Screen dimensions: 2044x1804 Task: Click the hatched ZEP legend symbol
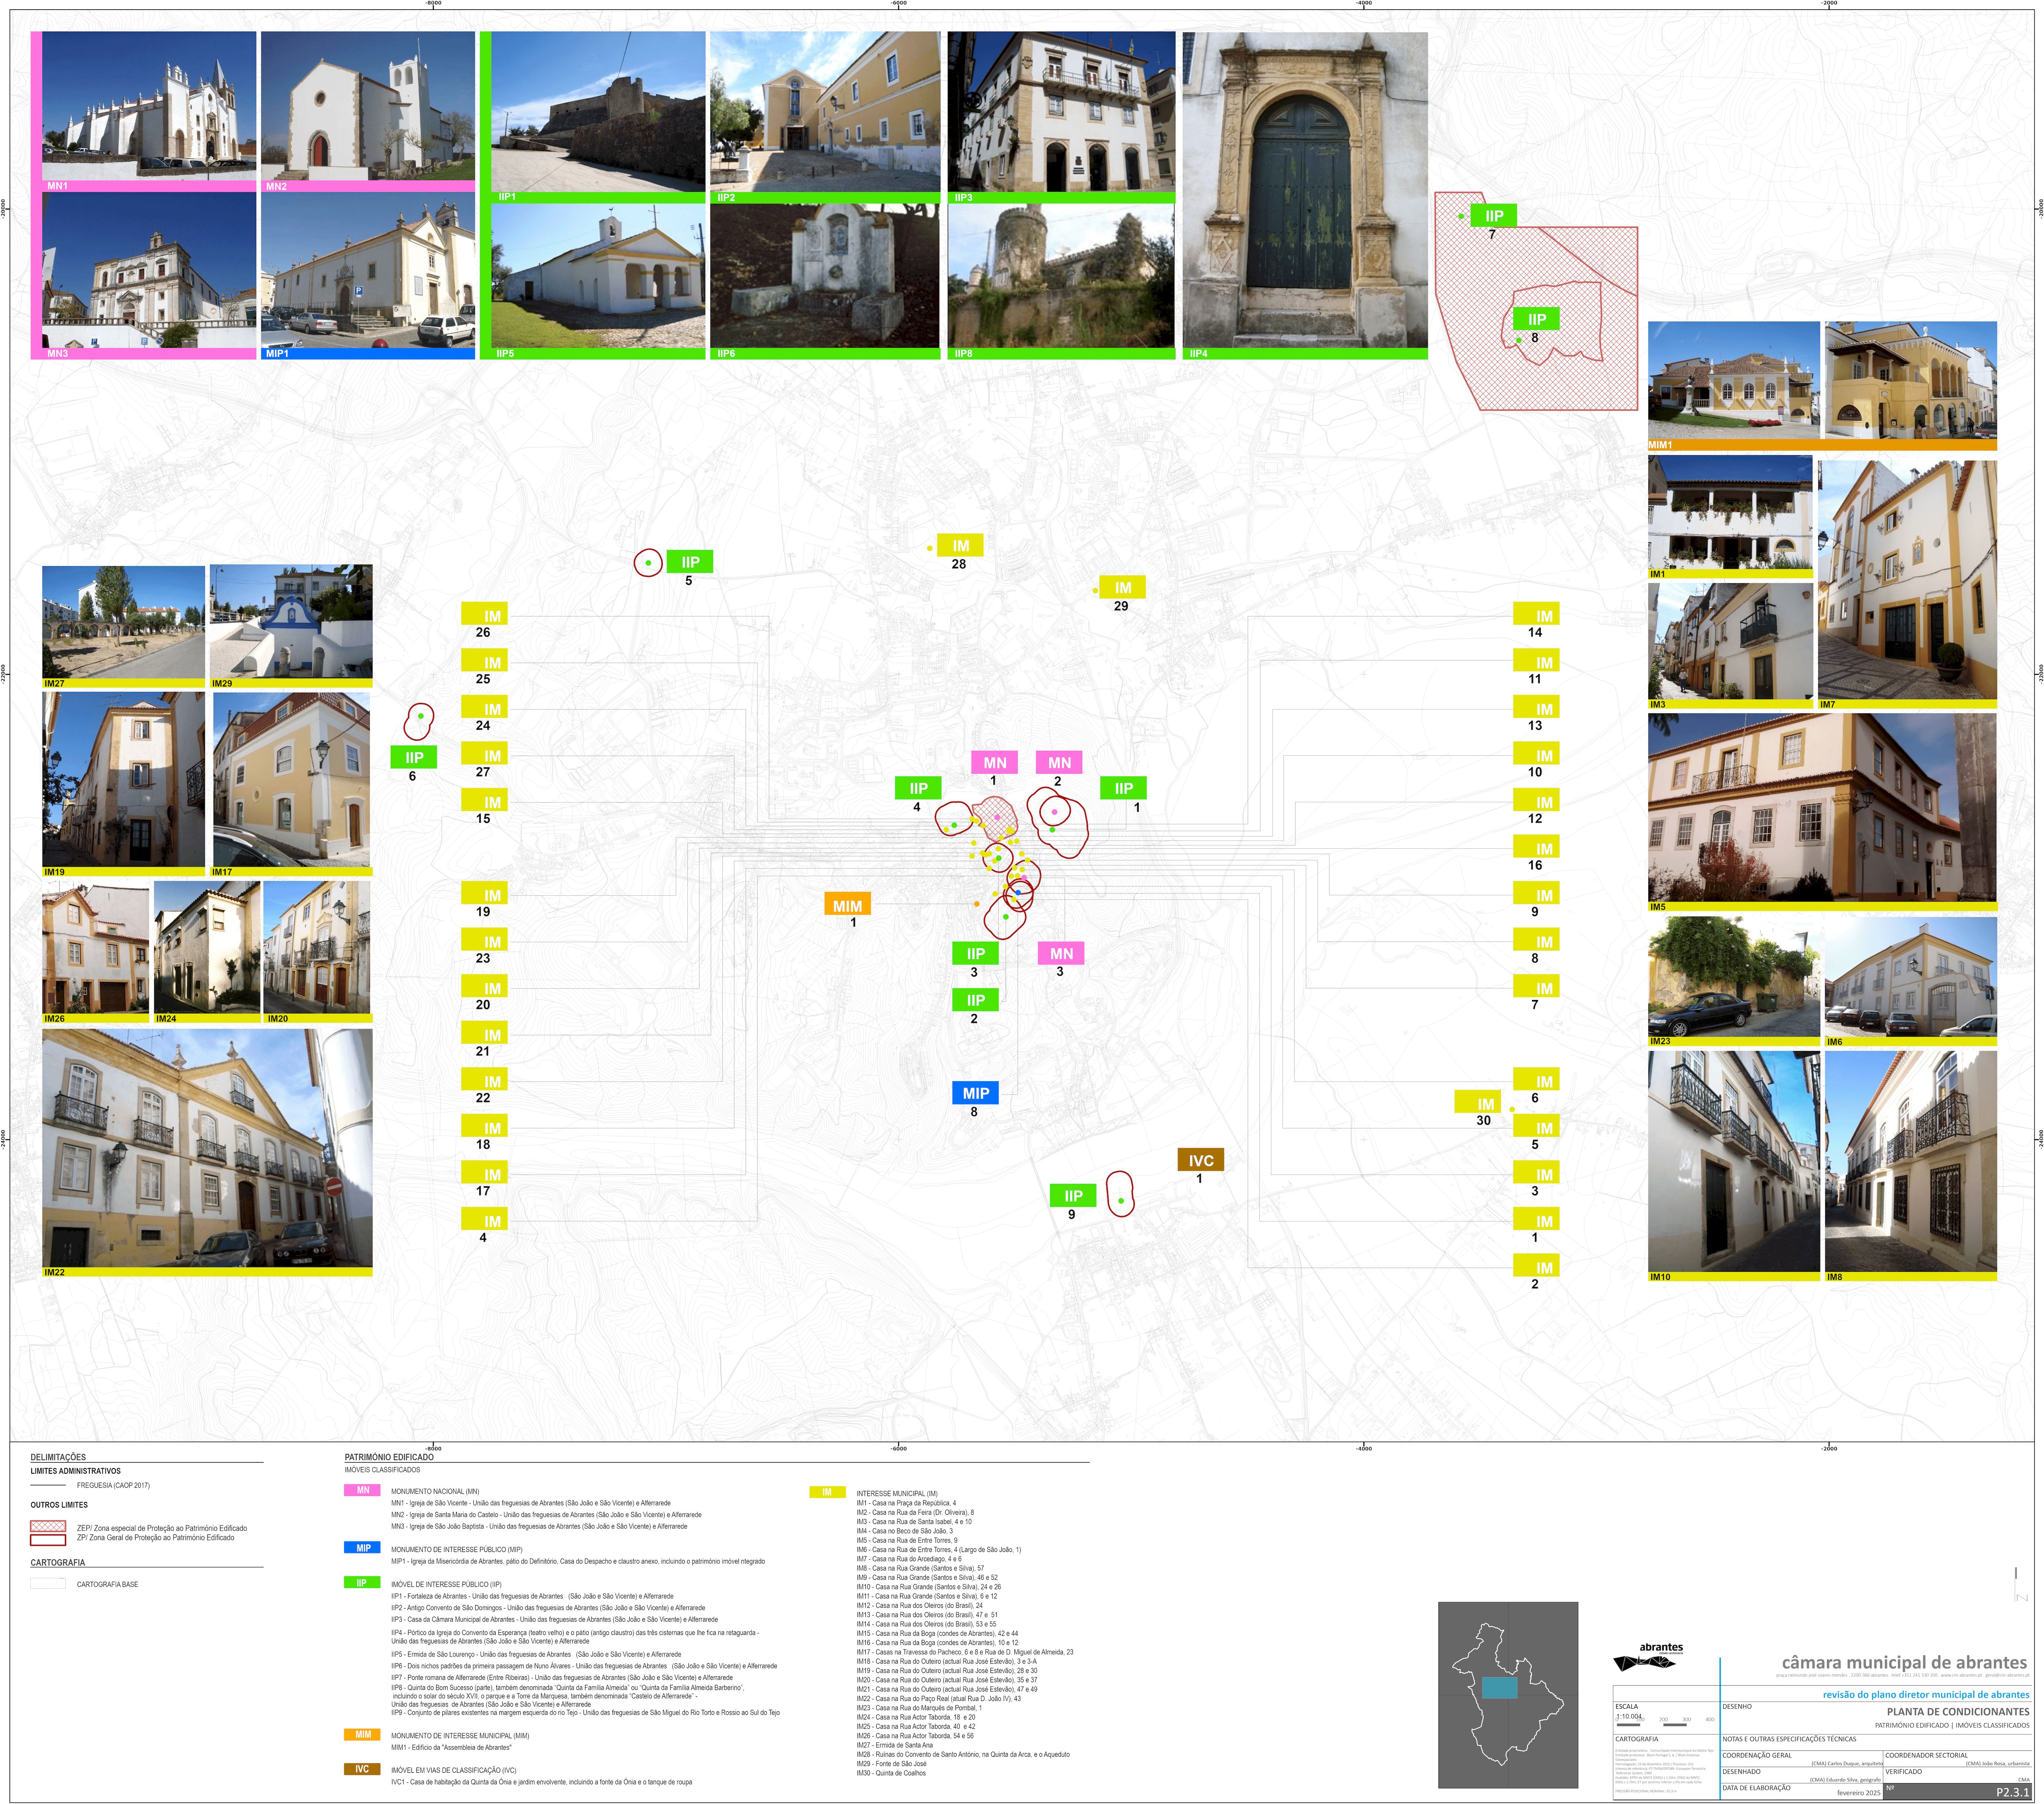point(48,1526)
